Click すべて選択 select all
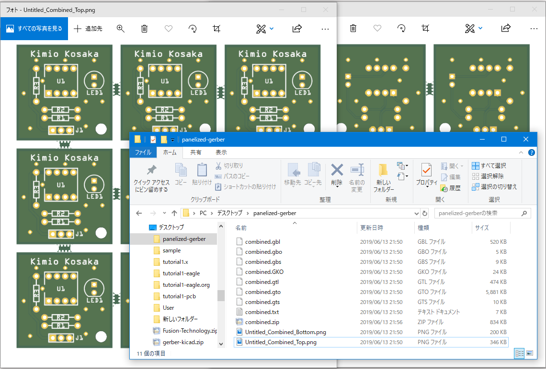Image resolution: width=546 pixels, height=369 pixels. [489, 165]
